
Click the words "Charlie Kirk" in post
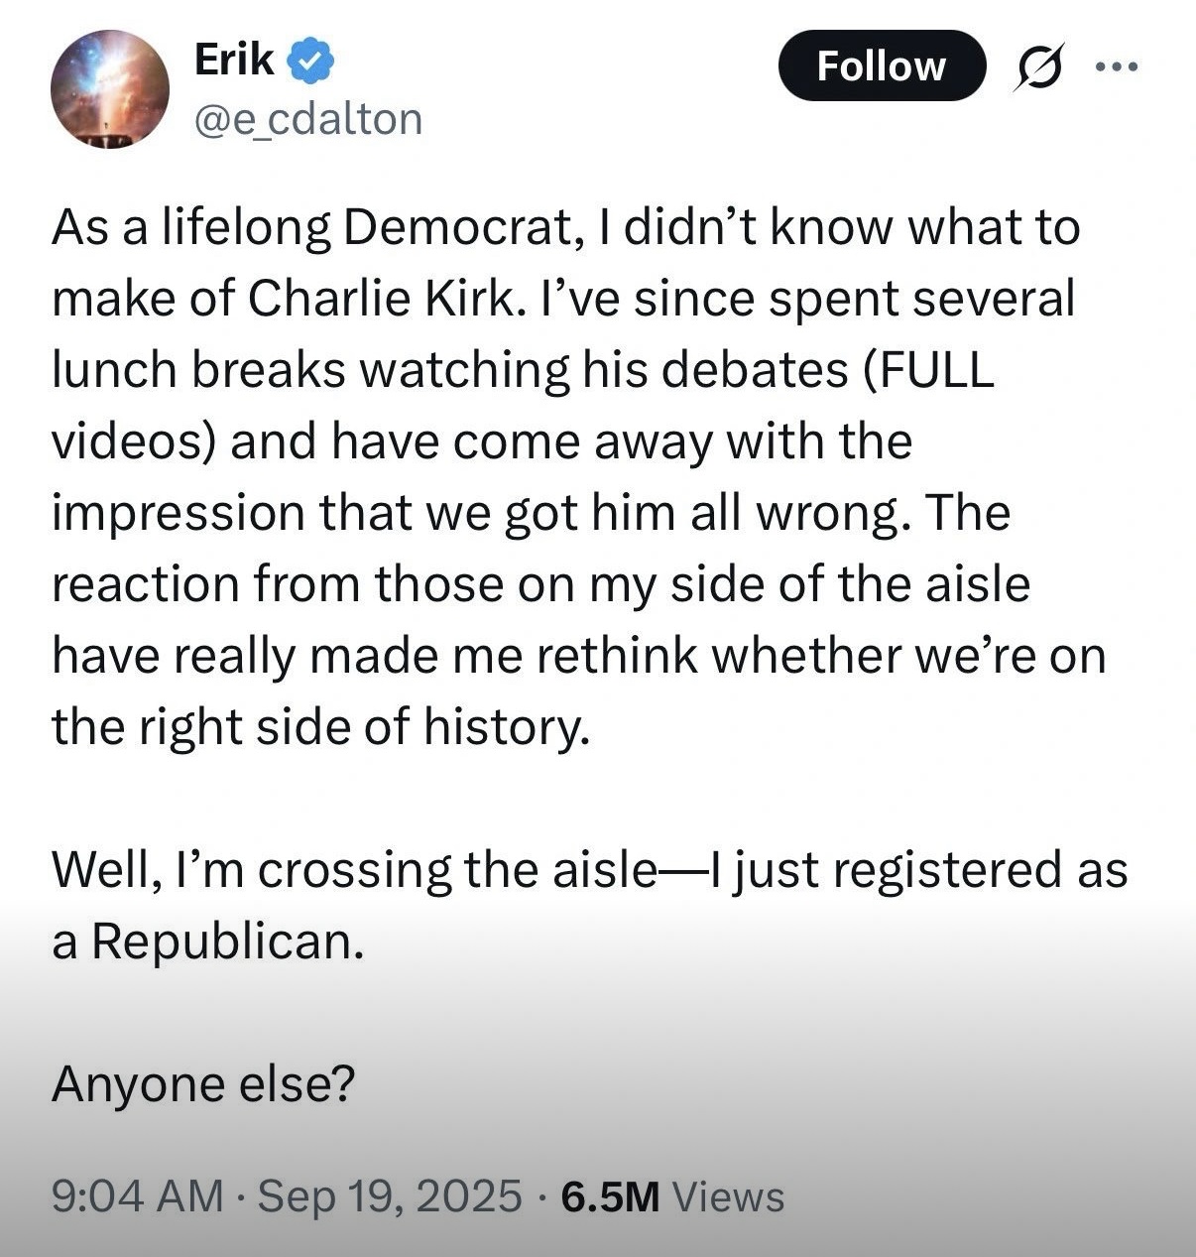point(382,299)
